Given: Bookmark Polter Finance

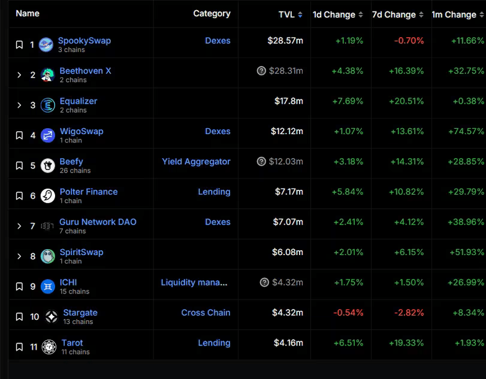Looking at the screenshot, I should [x=19, y=196].
